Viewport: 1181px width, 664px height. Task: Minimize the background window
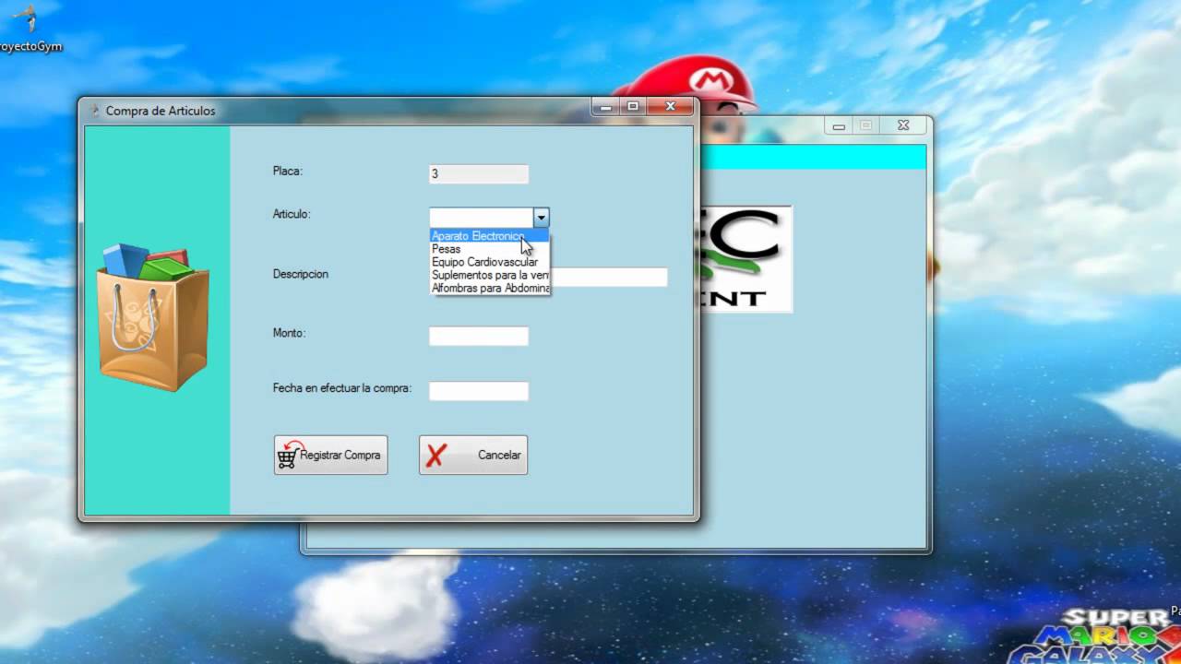coord(839,126)
